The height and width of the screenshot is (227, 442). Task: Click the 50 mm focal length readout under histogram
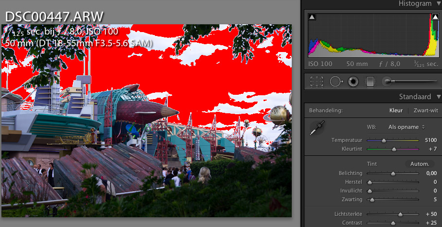point(357,64)
